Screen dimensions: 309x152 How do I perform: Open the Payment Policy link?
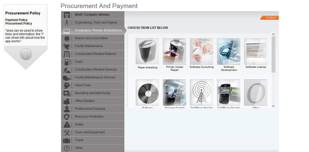coord(16,20)
